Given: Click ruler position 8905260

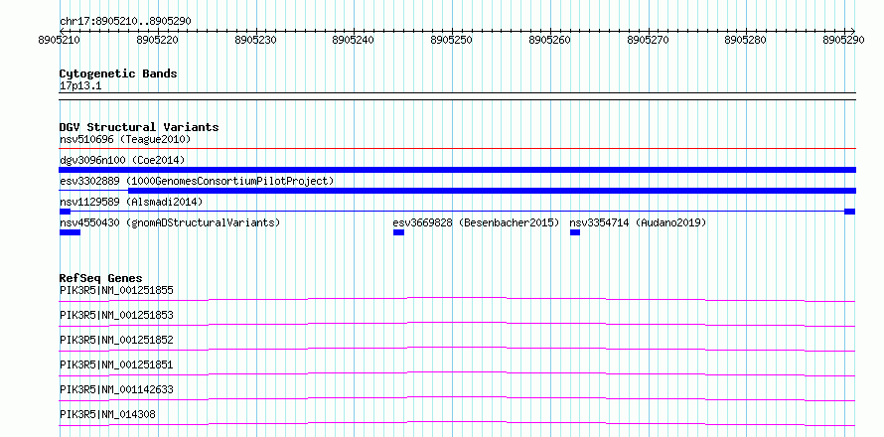Looking at the screenshot, I should click(550, 40).
